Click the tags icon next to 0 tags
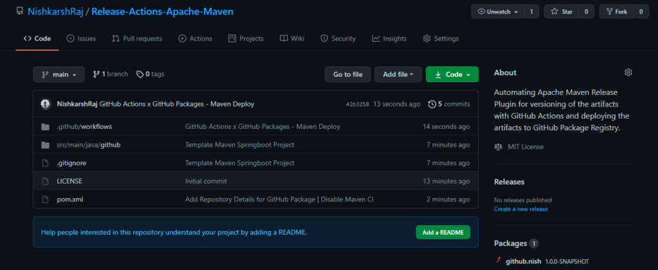Image resolution: width=658 pixels, height=270 pixels. coord(140,74)
